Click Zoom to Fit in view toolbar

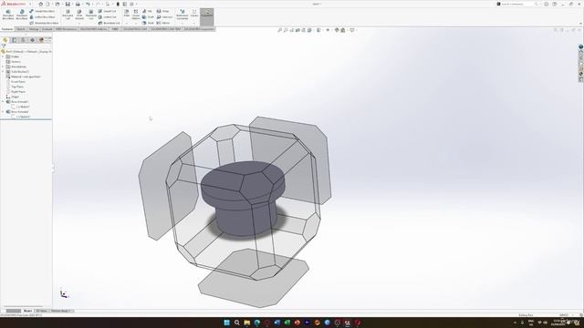(x=280, y=30)
